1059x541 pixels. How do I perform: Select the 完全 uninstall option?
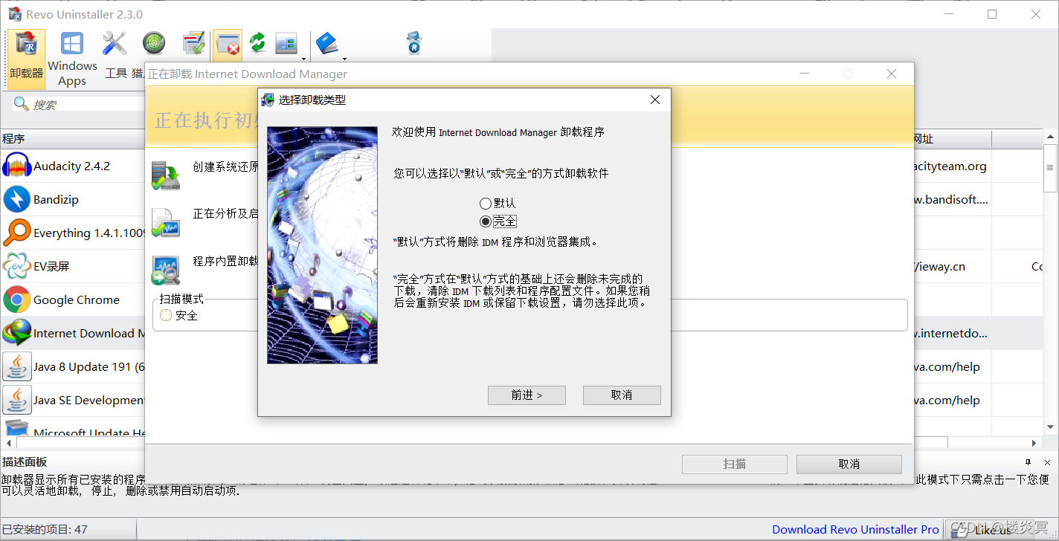pos(498,221)
